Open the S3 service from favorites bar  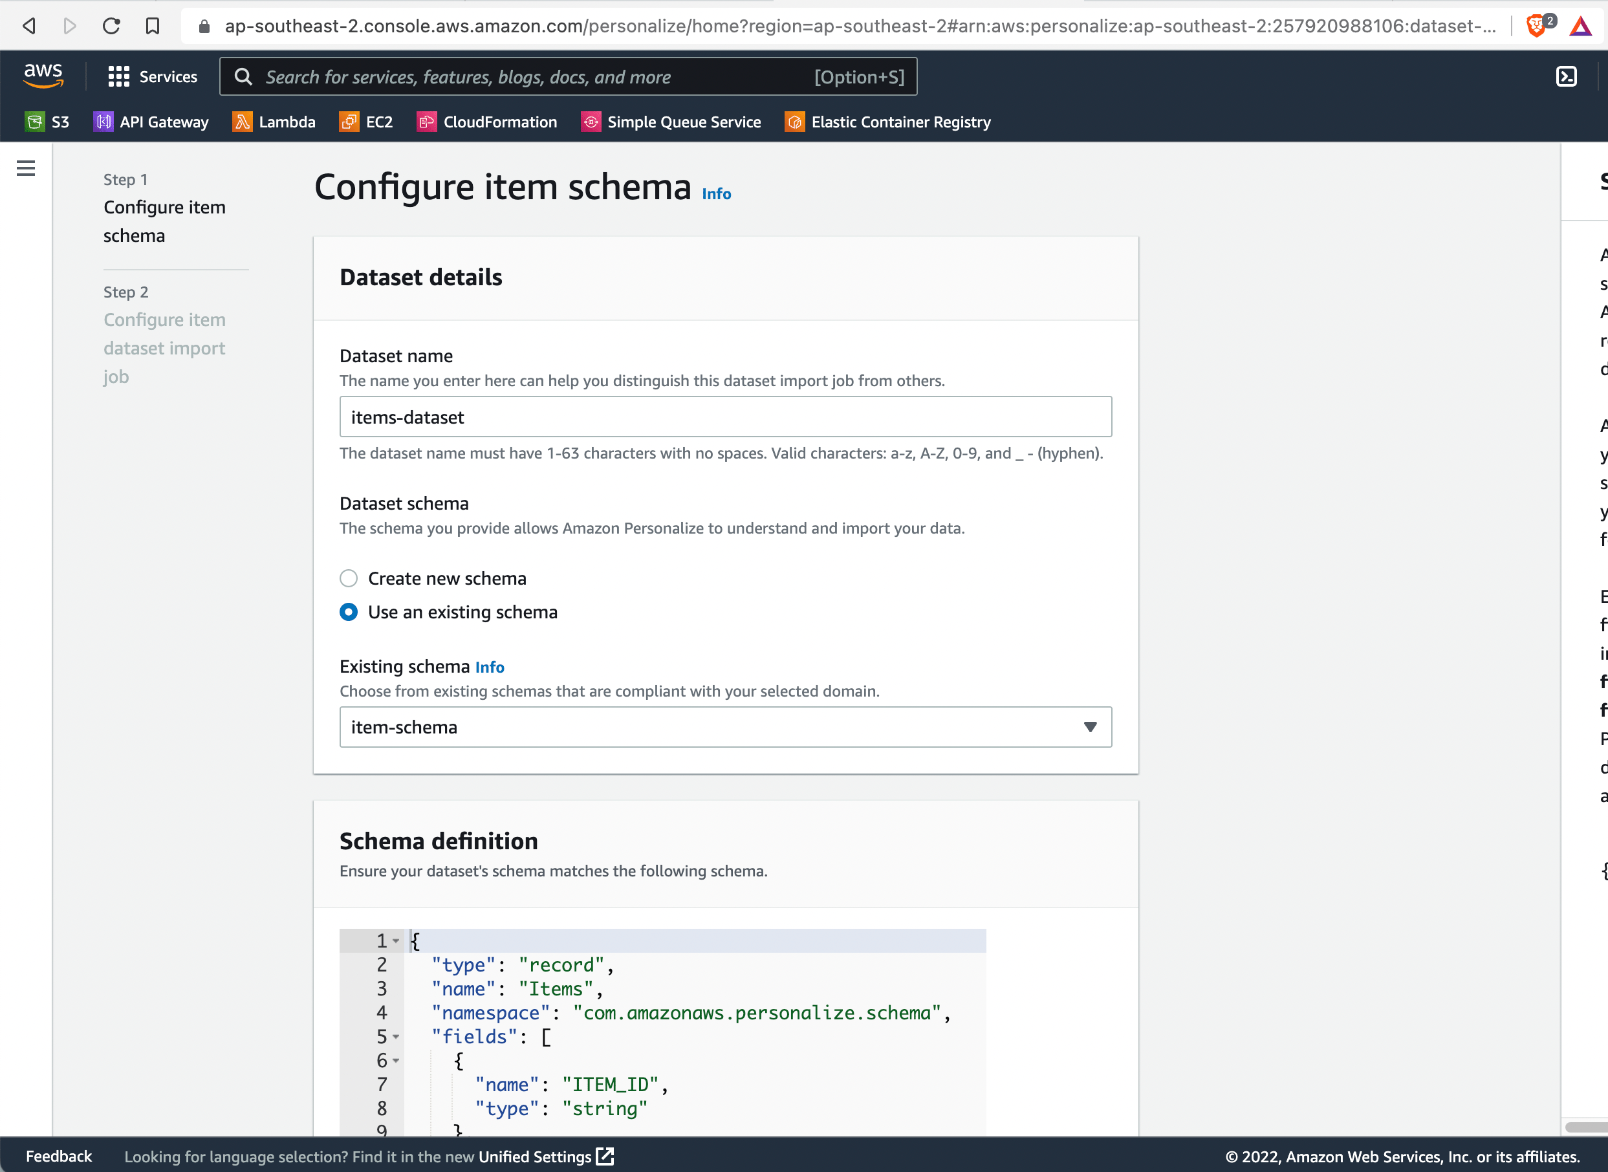[47, 122]
